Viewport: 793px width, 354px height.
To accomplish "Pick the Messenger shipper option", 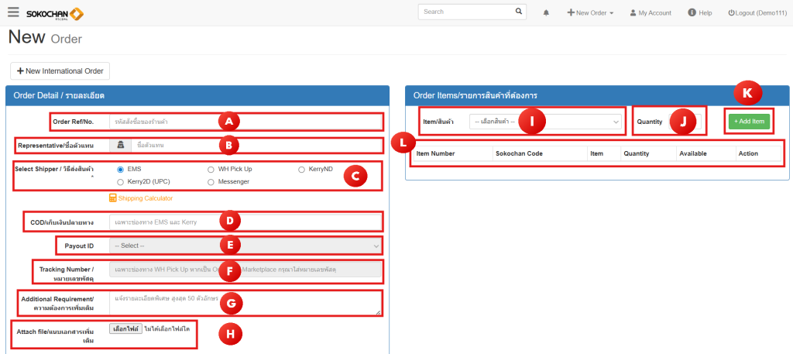I will point(211,182).
